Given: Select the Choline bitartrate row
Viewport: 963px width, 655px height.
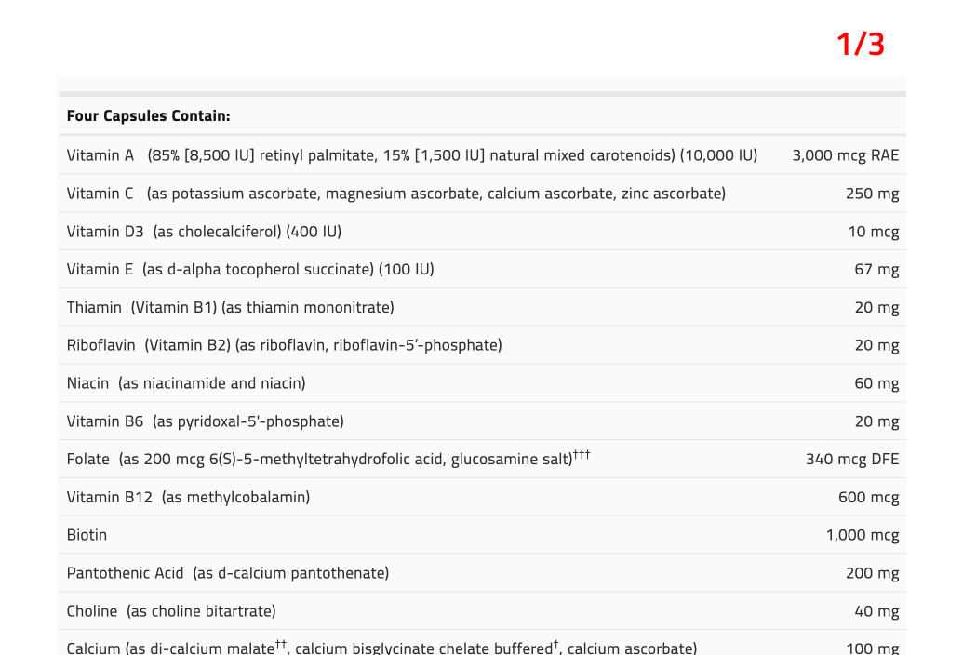Looking at the screenshot, I should [x=482, y=611].
